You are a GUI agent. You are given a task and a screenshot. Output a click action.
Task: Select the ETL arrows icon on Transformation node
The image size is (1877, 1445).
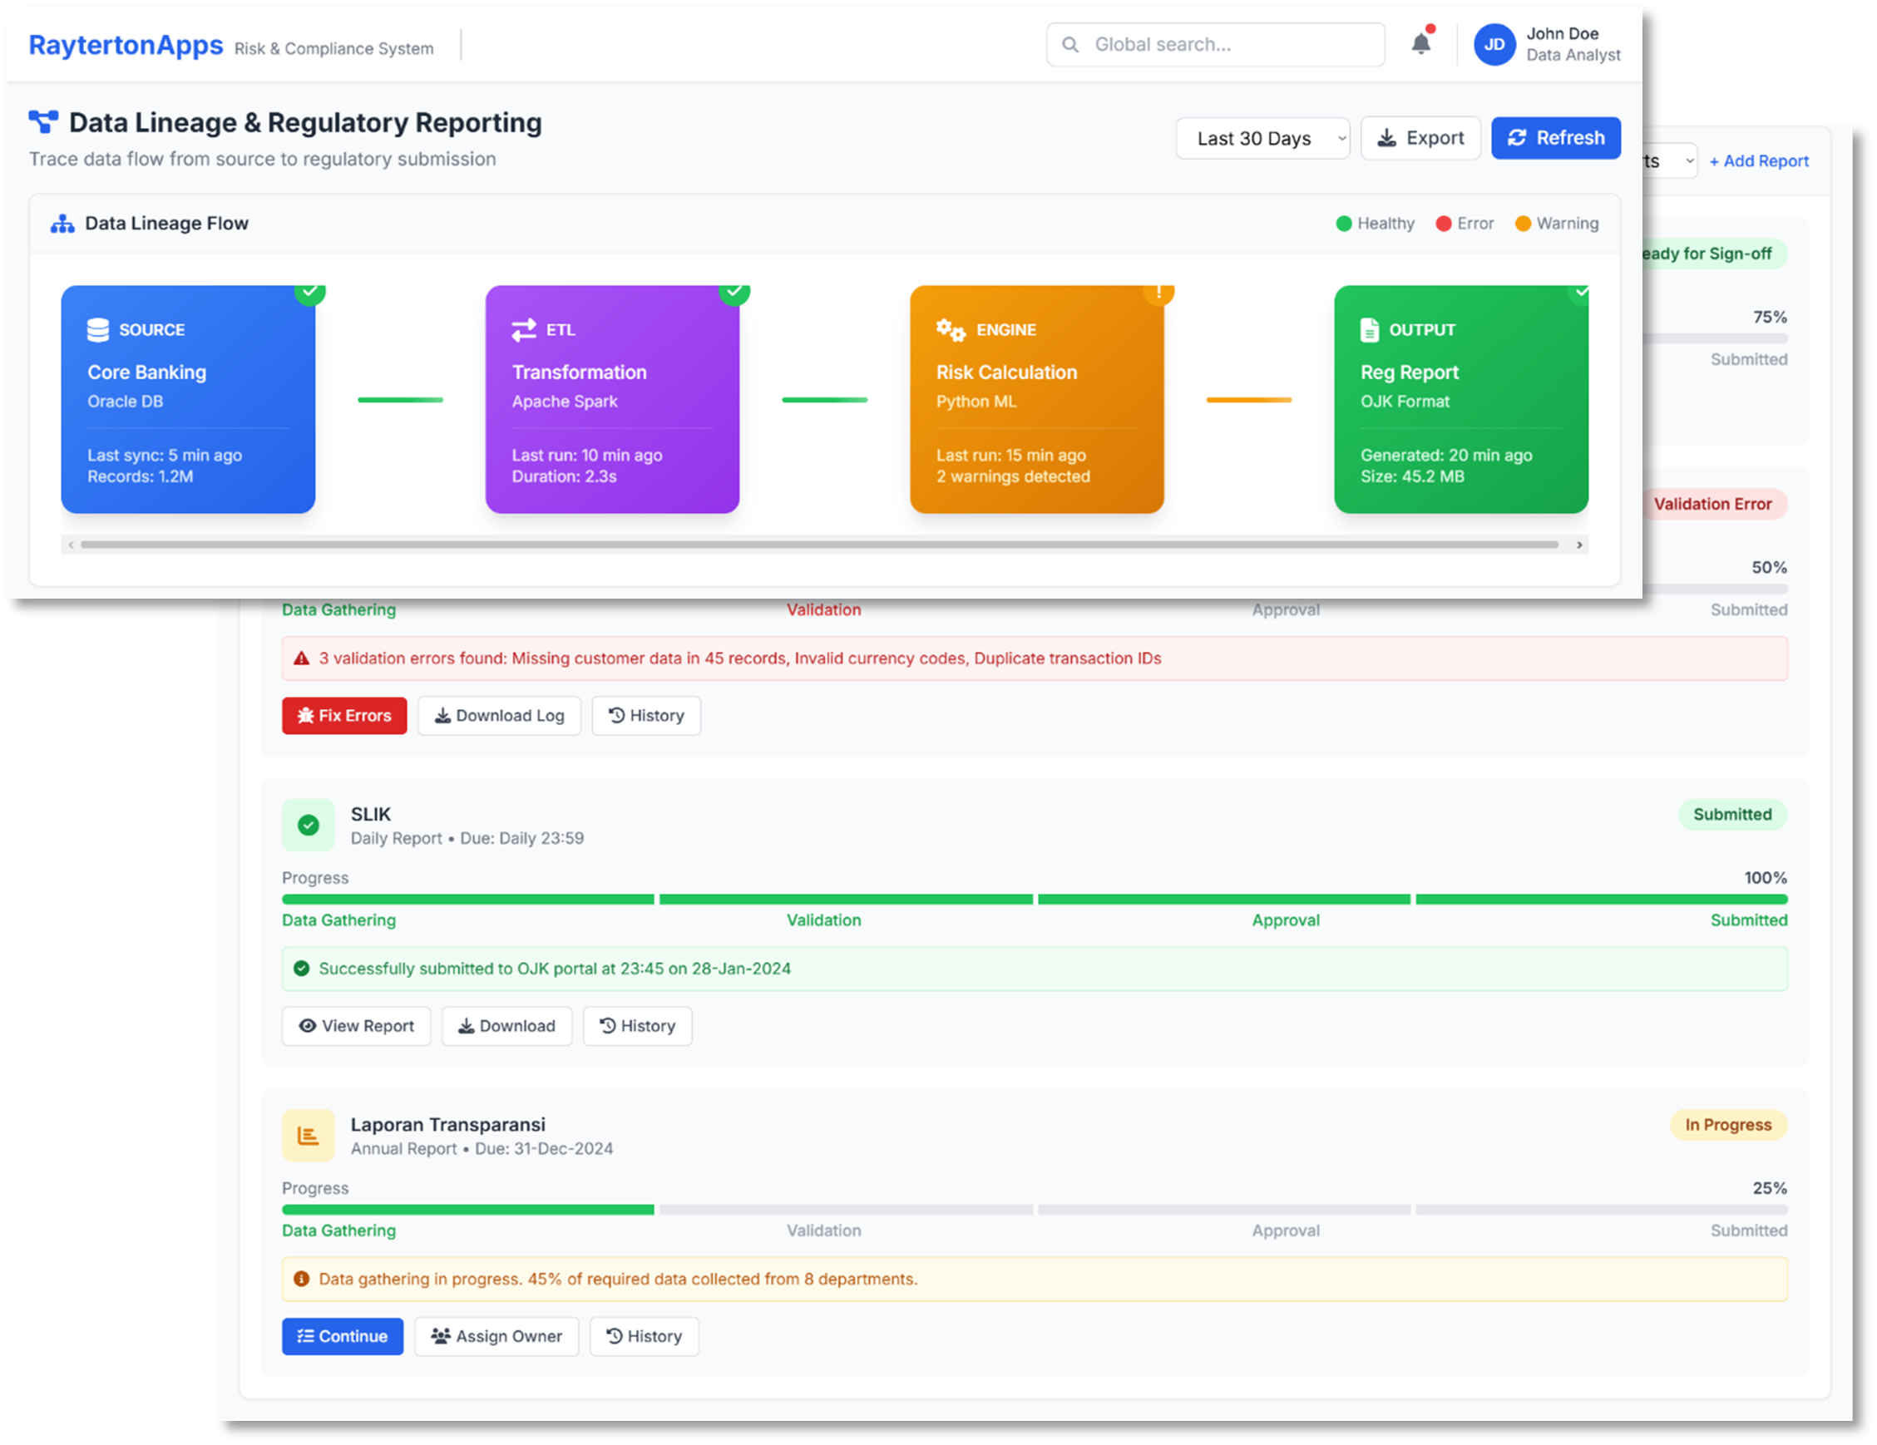coord(523,329)
